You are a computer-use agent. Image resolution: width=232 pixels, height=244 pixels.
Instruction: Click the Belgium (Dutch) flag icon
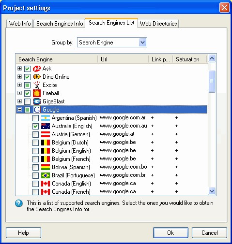click(46, 143)
